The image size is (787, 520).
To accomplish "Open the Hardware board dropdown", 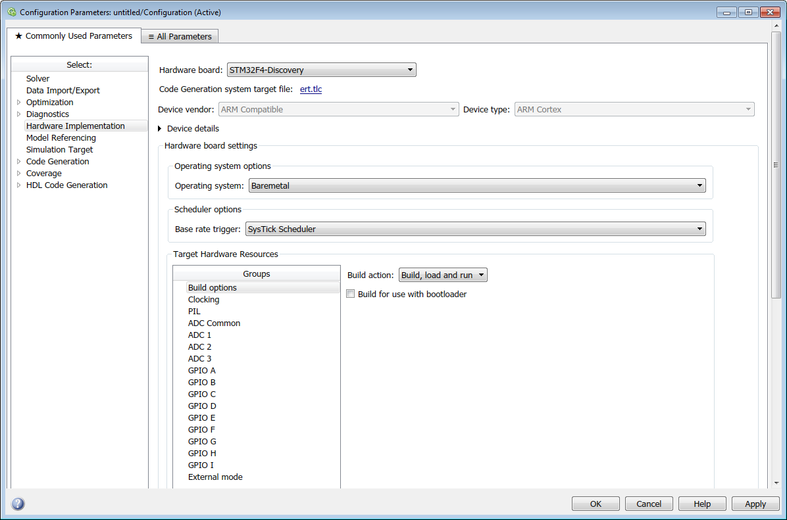I will tap(410, 69).
